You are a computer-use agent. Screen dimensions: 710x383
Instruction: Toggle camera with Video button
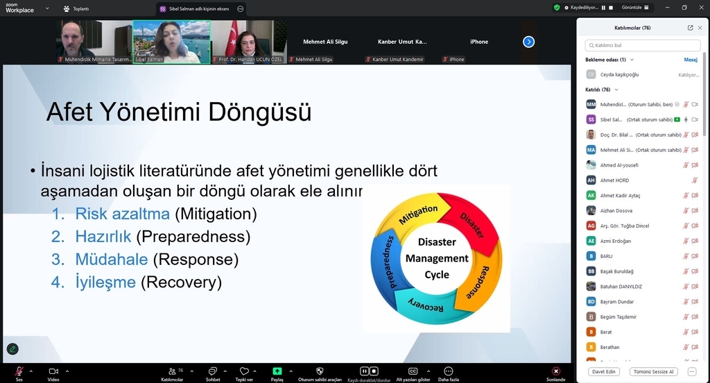pyautogui.click(x=53, y=371)
